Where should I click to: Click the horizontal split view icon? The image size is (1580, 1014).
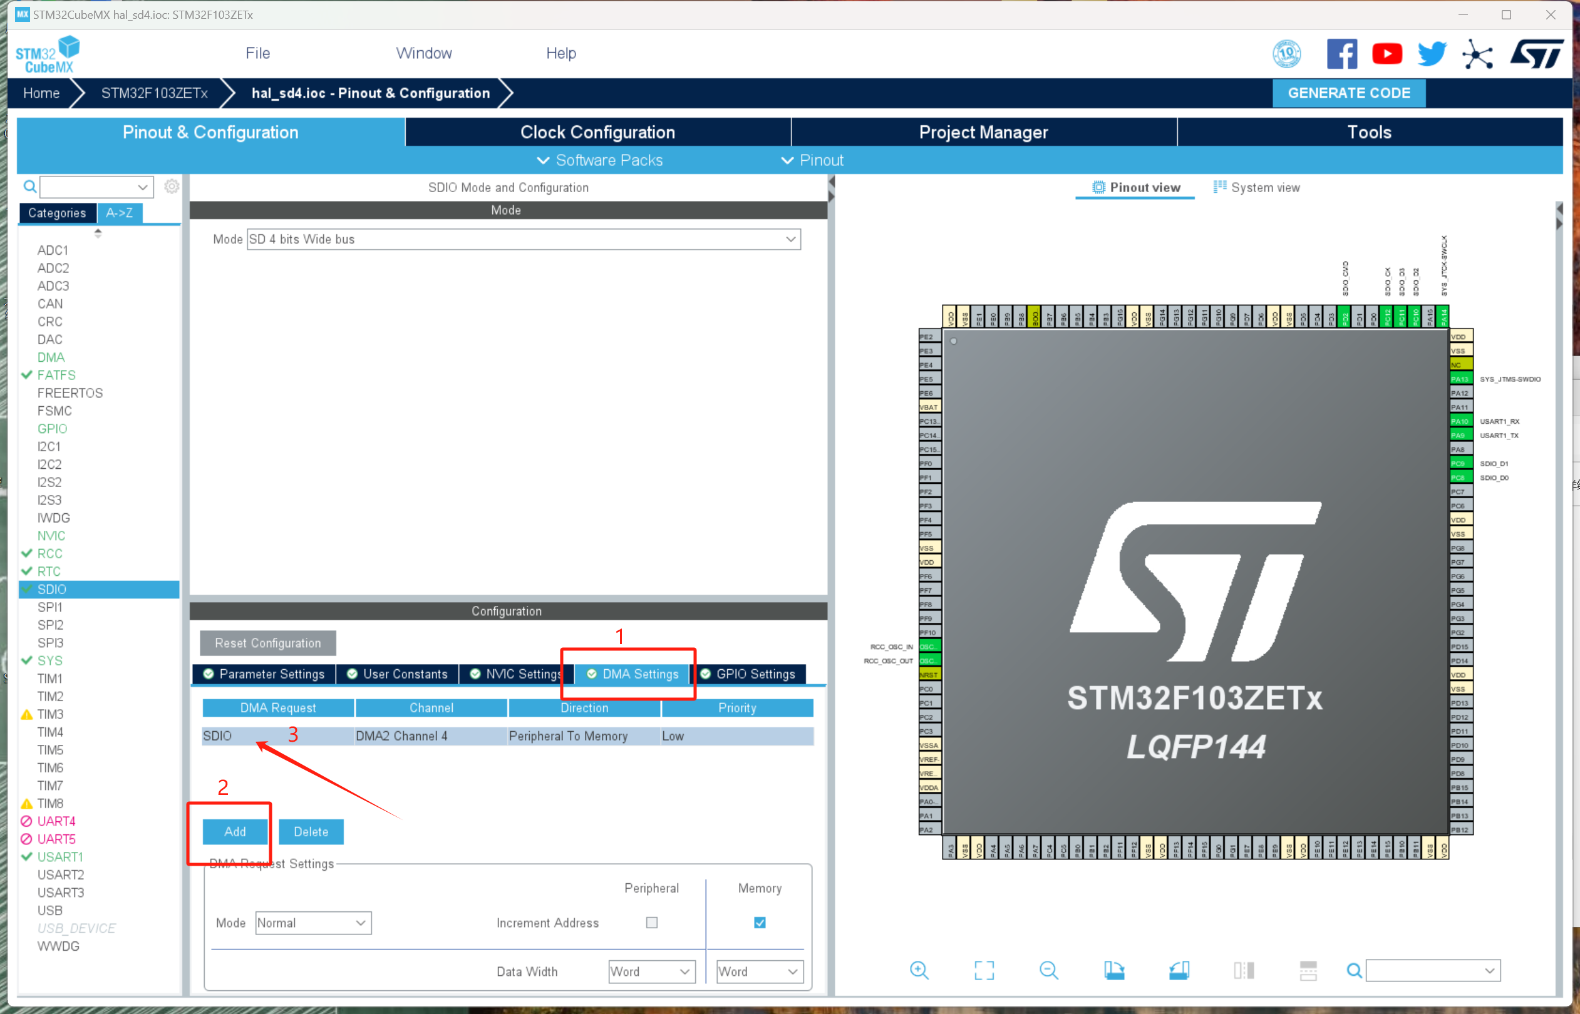click(1308, 970)
